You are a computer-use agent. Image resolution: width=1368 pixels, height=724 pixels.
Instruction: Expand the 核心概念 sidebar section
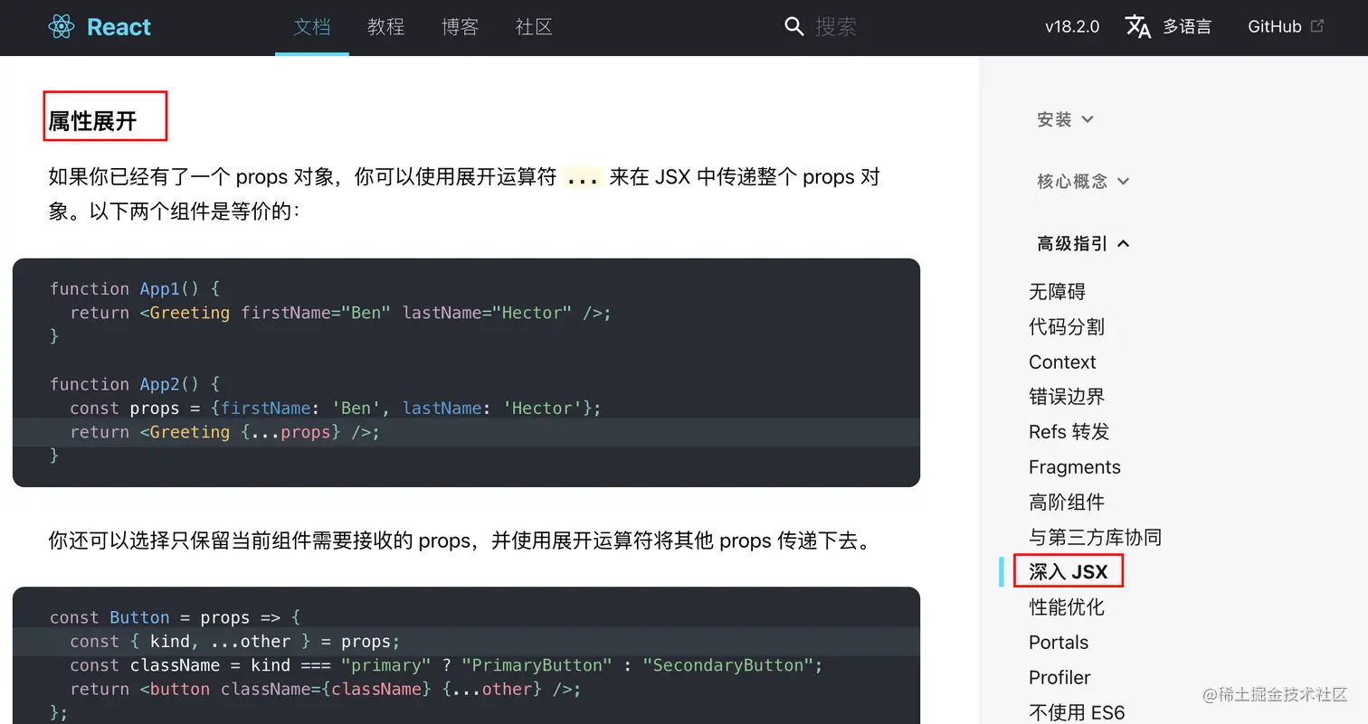click(1083, 182)
